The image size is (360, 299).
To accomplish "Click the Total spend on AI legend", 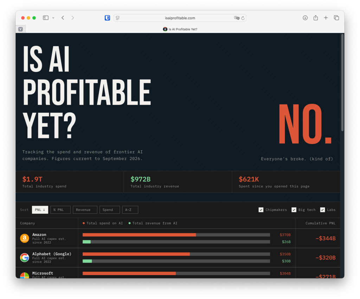I will pos(103,223).
